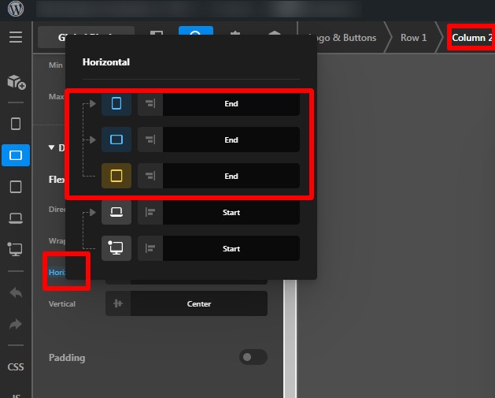The width and height of the screenshot is (495, 398).
Task: Click the add block cube icon
Action: tap(16, 82)
